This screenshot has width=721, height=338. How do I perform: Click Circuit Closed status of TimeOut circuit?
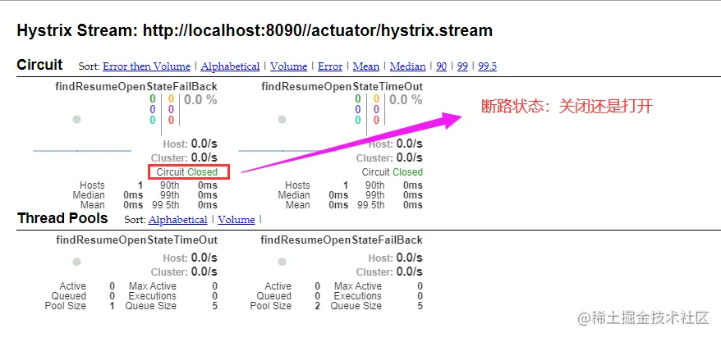tap(392, 172)
